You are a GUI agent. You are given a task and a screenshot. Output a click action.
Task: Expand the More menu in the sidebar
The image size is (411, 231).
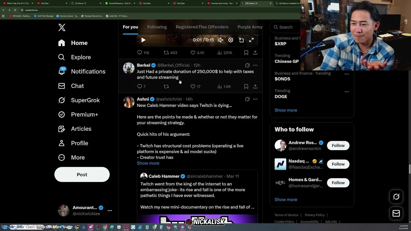(x=72, y=158)
